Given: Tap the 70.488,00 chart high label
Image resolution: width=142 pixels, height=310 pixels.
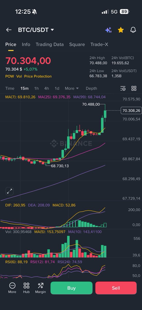Looking at the screenshot, I should point(91,104).
